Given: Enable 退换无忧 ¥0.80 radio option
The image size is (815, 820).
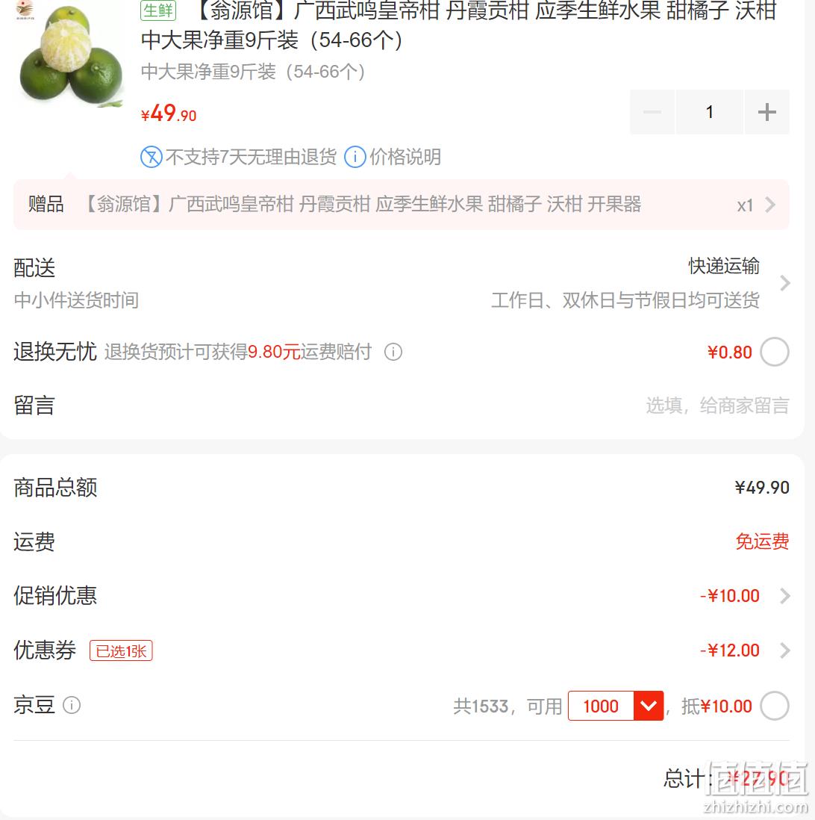Looking at the screenshot, I should click(x=774, y=352).
